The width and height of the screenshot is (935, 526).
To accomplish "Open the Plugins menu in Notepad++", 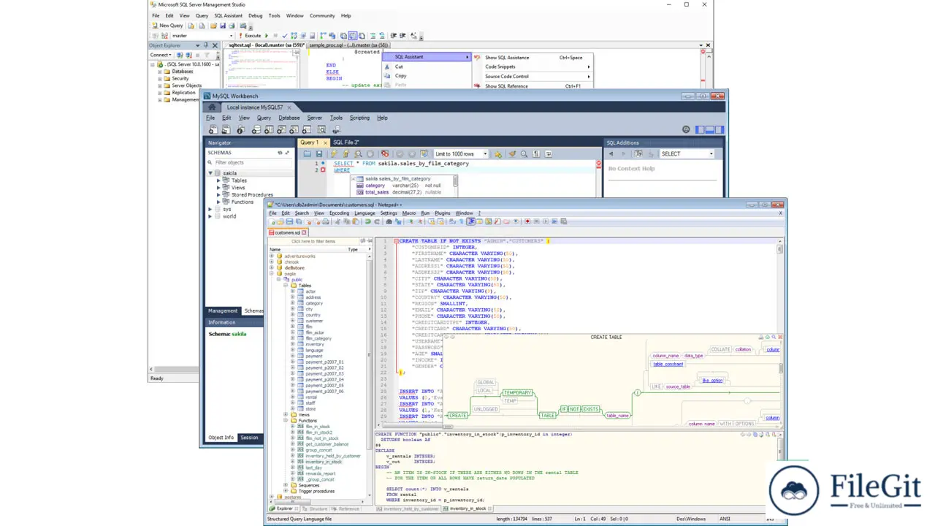I will pyautogui.click(x=443, y=213).
